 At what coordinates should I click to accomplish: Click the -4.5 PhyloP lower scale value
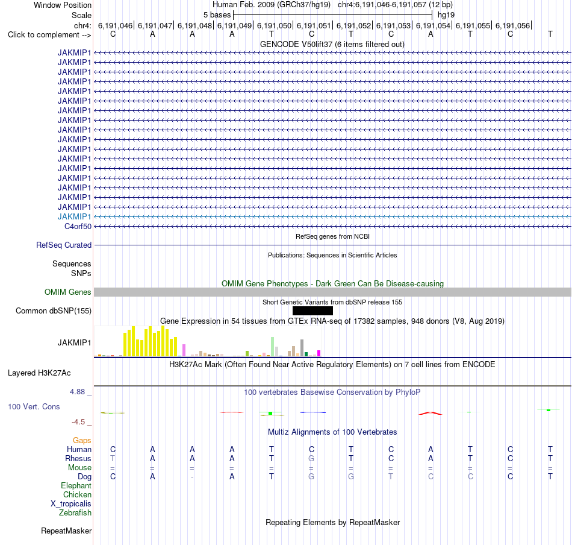pyautogui.click(x=78, y=422)
